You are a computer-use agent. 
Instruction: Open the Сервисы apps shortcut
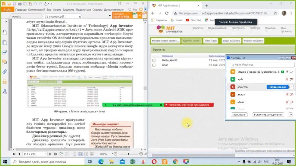[159, 20]
